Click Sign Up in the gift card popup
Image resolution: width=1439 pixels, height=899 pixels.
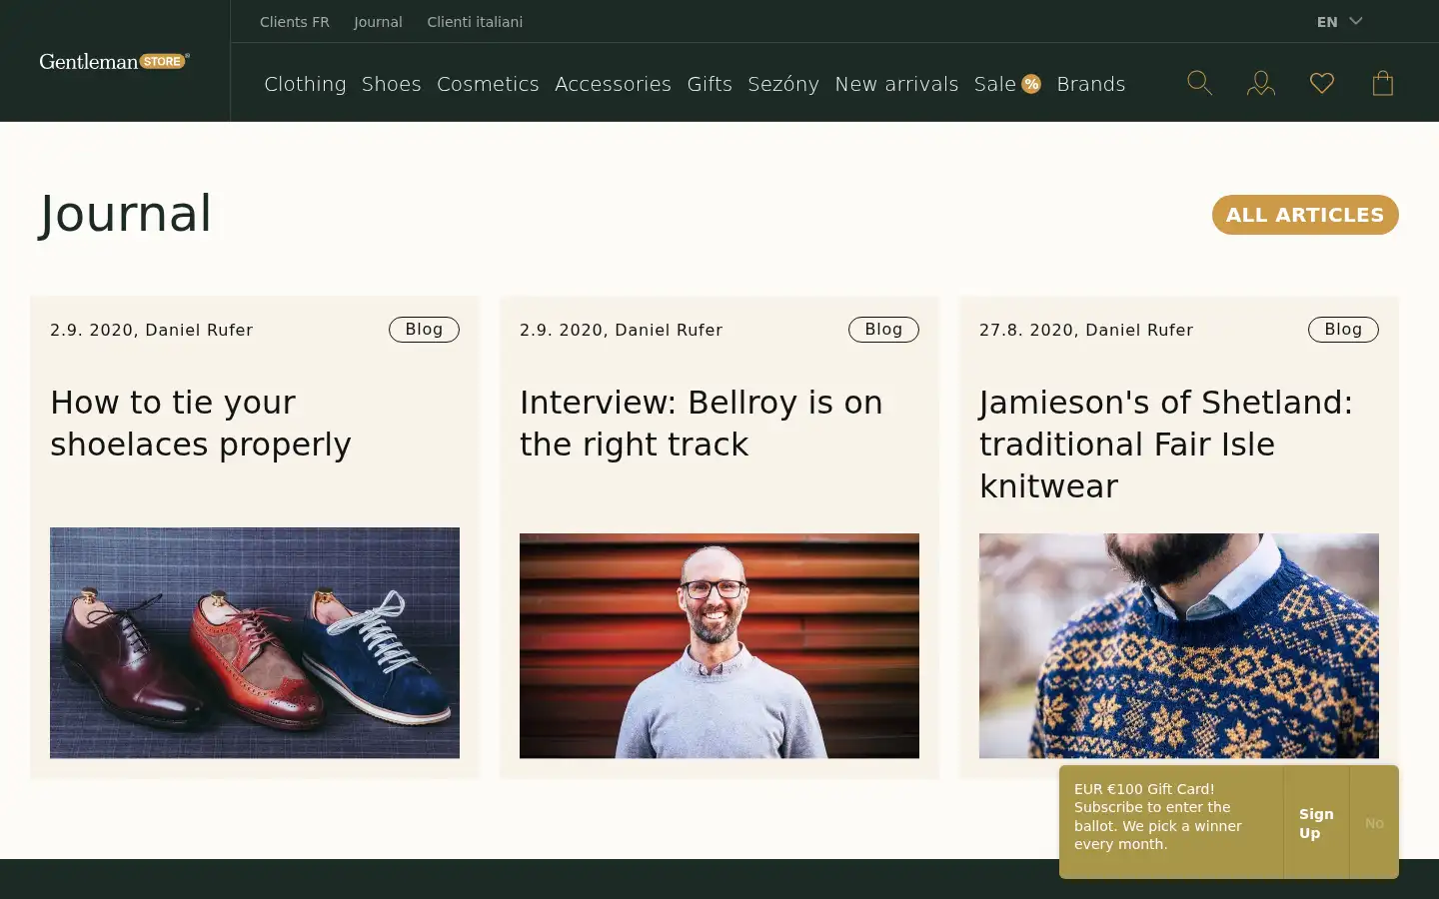click(x=1316, y=823)
